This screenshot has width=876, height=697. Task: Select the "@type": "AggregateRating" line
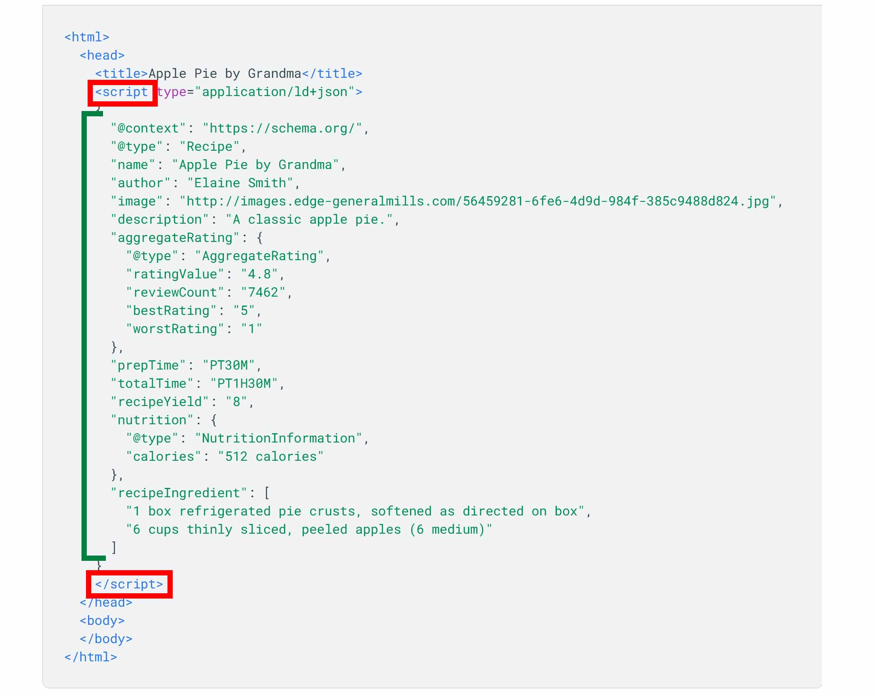pyautogui.click(x=228, y=257)
